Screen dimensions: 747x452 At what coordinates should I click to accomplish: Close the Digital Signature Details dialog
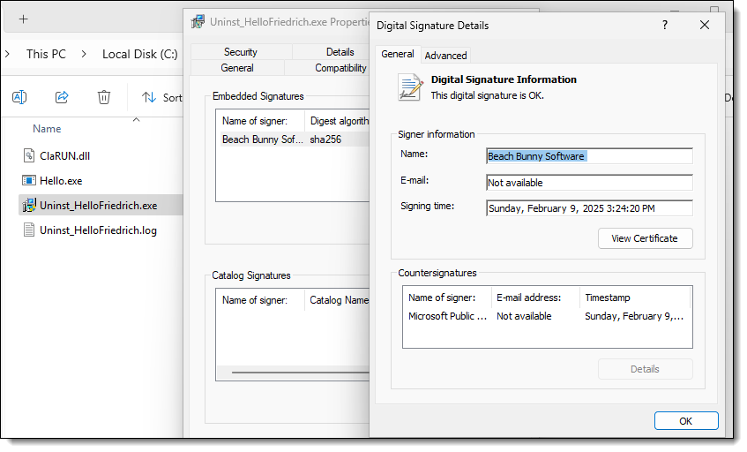coord(705,25)
